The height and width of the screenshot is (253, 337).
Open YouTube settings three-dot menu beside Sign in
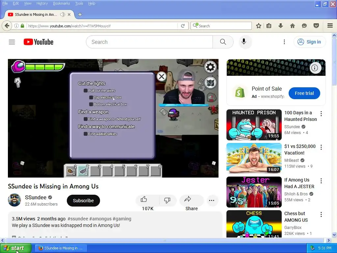tap(284, 42)
